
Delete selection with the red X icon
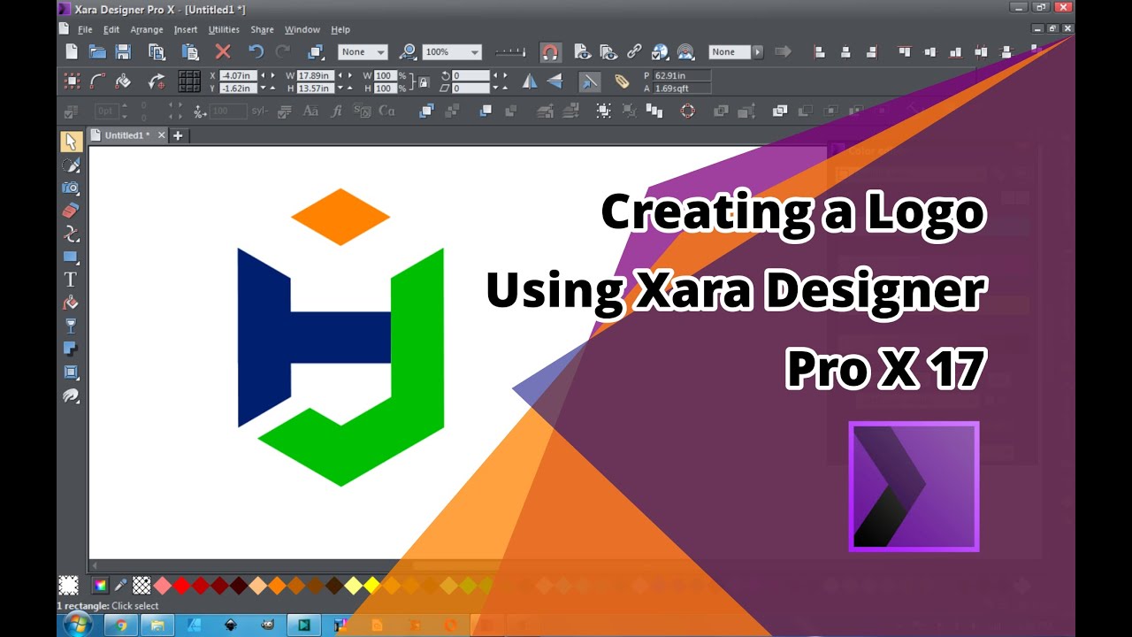pos(223,52)
